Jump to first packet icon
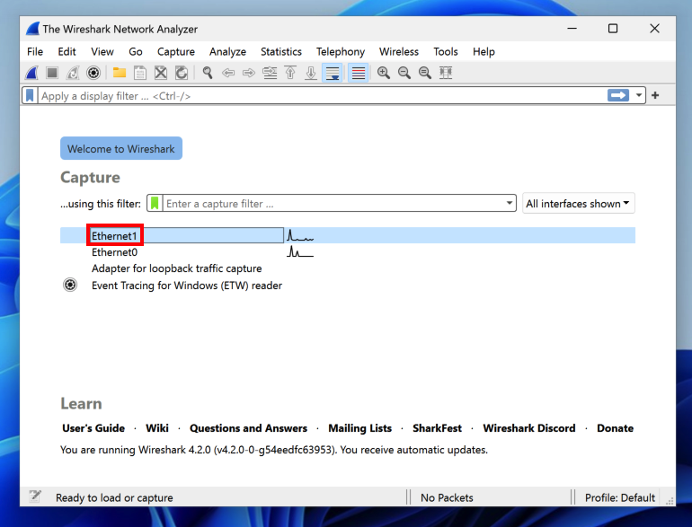The image size is (692, 527). coord(290,73)
